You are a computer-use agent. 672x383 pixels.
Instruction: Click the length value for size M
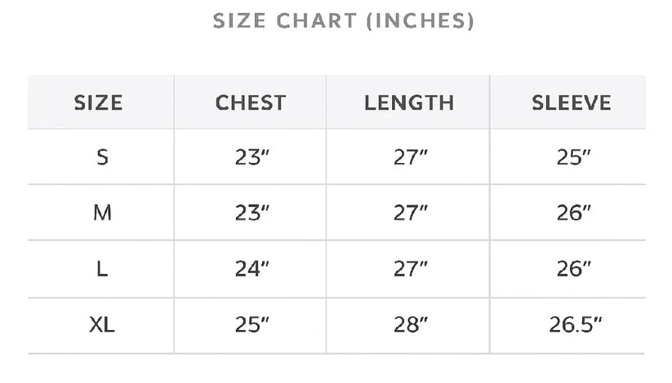click(x=411, y=213)
